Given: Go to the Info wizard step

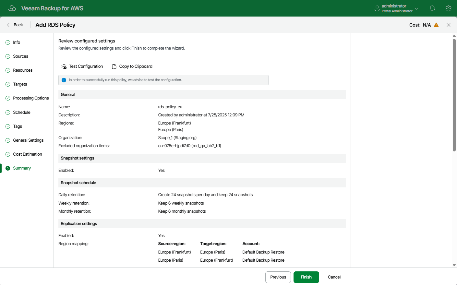Looking at the screenshot, I should pyautogui.click(x=17, y=42).
